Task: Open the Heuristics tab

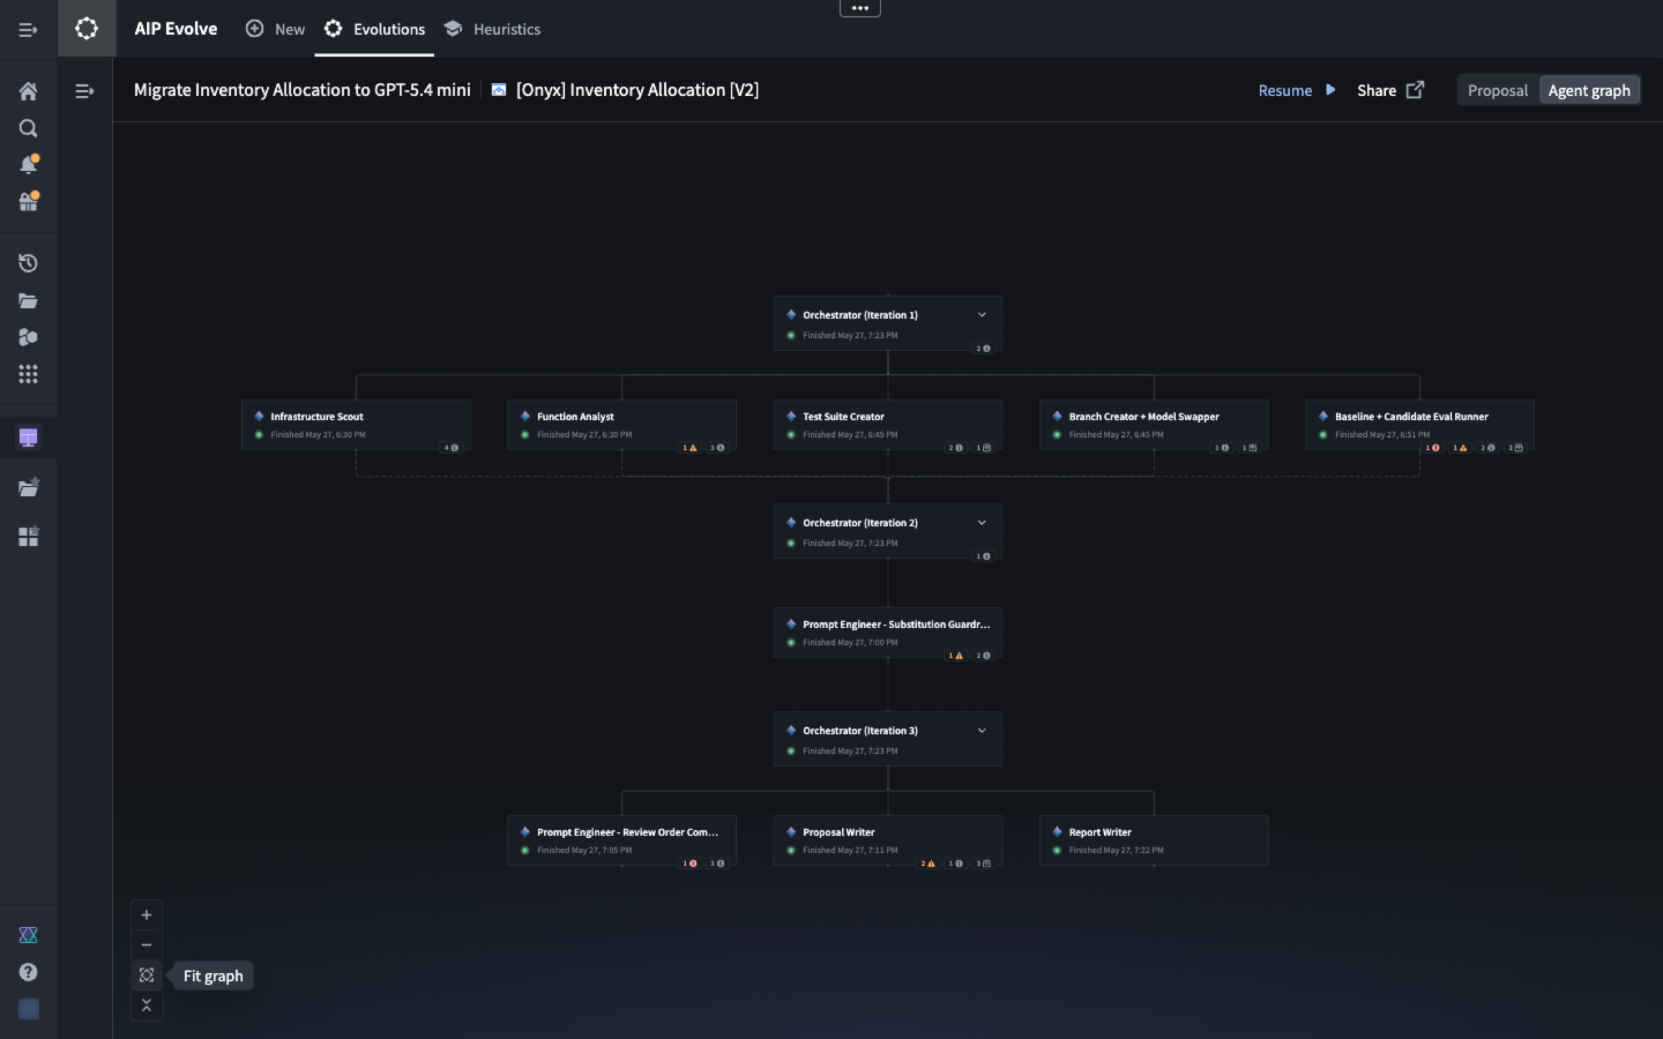Action: point(492,29)
